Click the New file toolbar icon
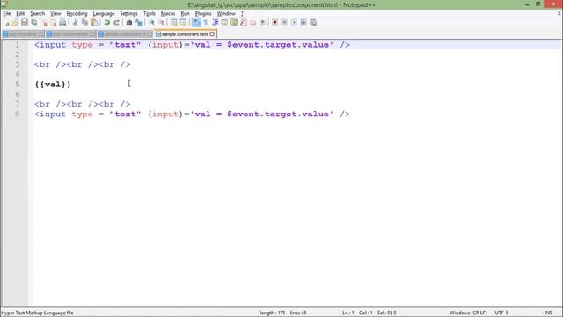This screenshot has width=563, height=317. point(6,23)
